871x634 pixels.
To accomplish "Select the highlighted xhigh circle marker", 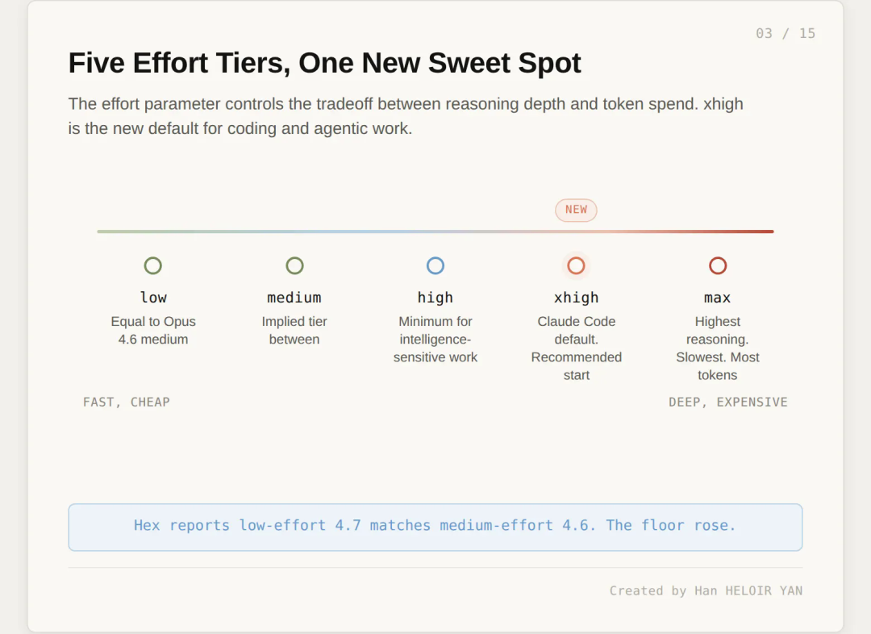I will (x=576, y=265).
